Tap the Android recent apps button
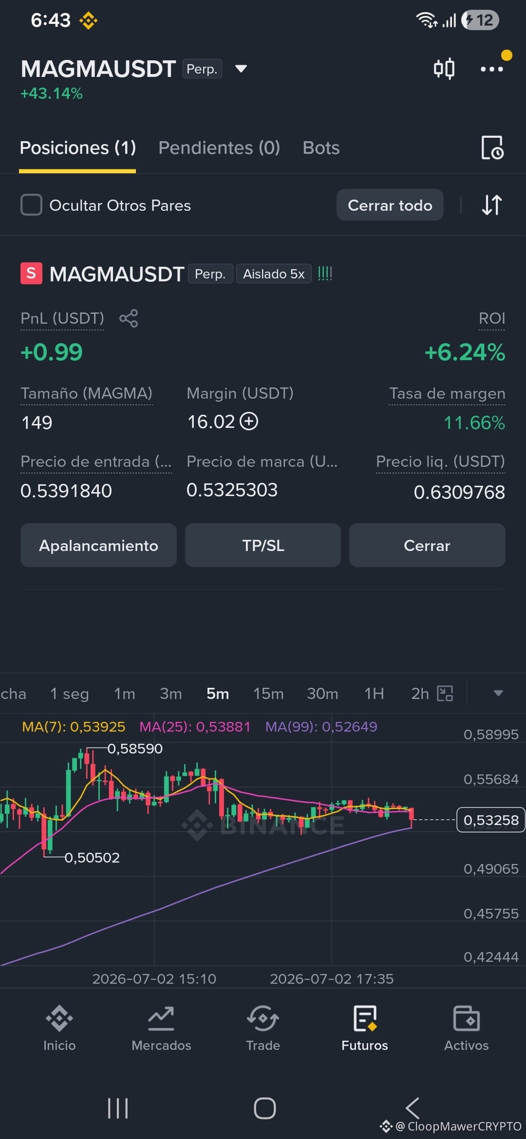526x1139 pixels. pyautogui.click(x=118, y=1108)
